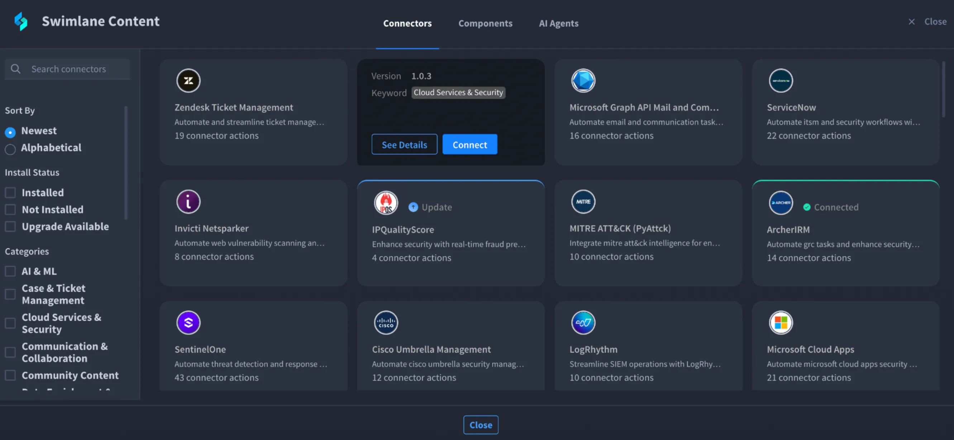
Task: Click the Cisco Umbrella Management icon
Action: point(386,322)
